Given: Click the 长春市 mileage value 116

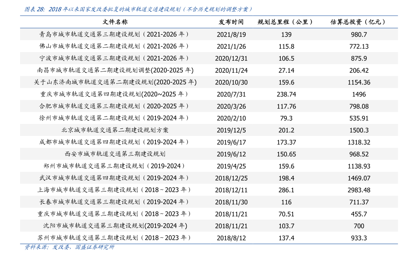Looking at the screenshot, I should pos(286,202).
